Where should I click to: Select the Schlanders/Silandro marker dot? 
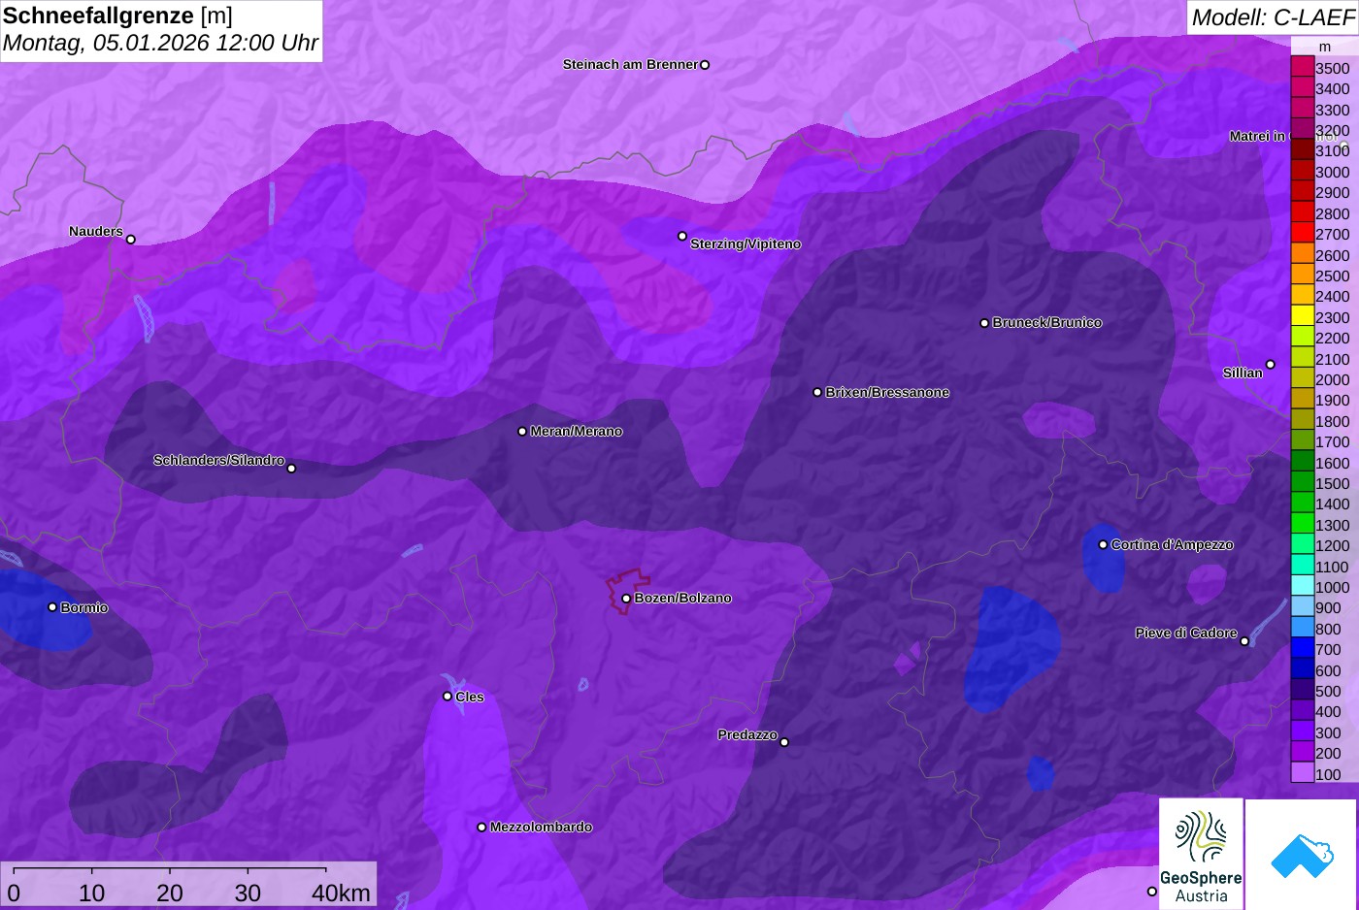coord(291,469)
